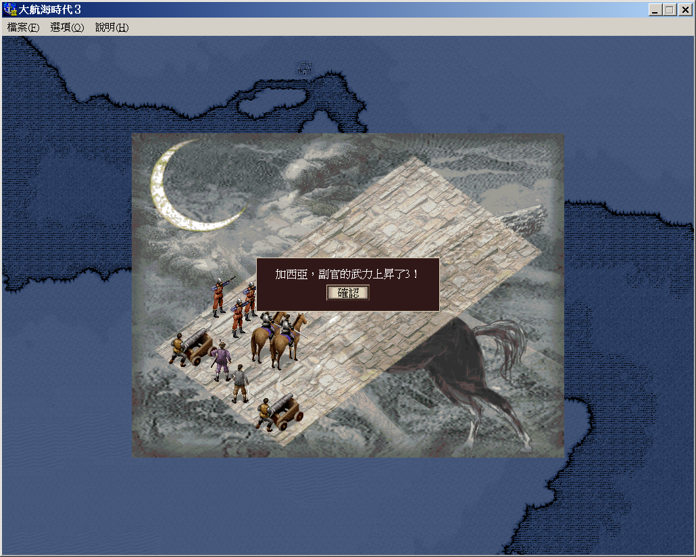Maximize the game window
The height and width of the screenshot is (557, 696).
coord(669,10)
